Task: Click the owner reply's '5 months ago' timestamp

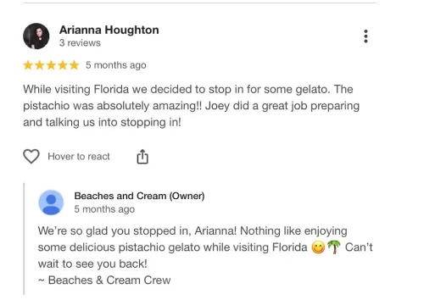Action: [104, 209]
